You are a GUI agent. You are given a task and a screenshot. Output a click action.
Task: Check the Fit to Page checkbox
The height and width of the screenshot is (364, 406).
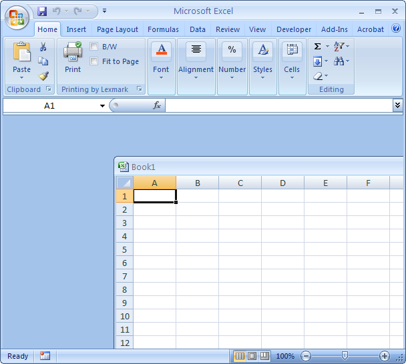(x=94, y=61)
